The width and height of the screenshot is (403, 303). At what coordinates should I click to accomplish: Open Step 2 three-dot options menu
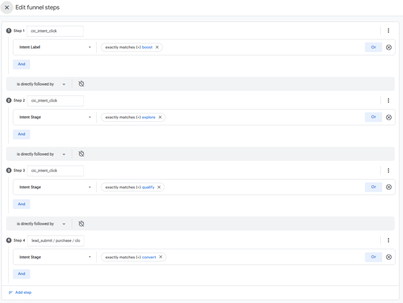[388, 100]
